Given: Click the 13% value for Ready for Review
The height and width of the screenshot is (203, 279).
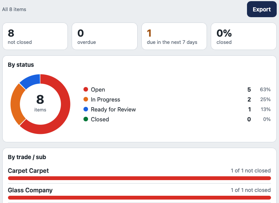Looking at the screenshot, I should pos(266,110).
